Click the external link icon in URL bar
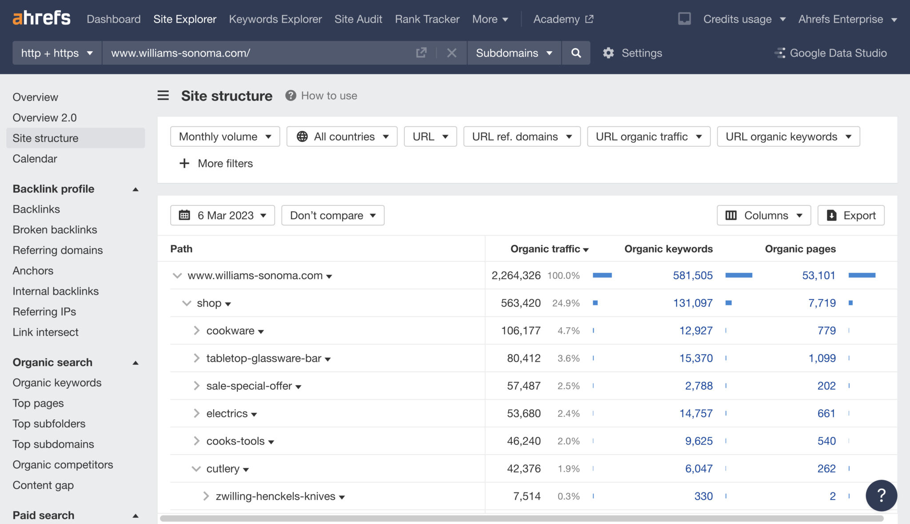Screen dimensions: 910x524 421,53
